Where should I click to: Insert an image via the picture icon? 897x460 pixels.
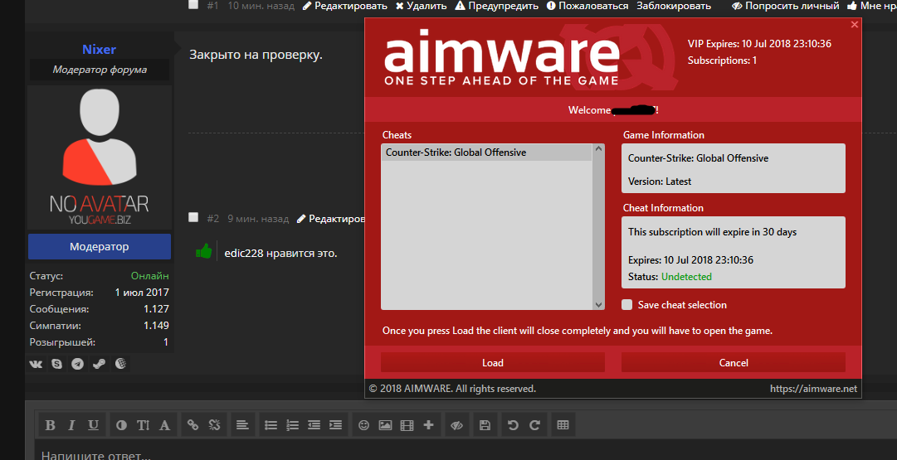click(386, 425)
